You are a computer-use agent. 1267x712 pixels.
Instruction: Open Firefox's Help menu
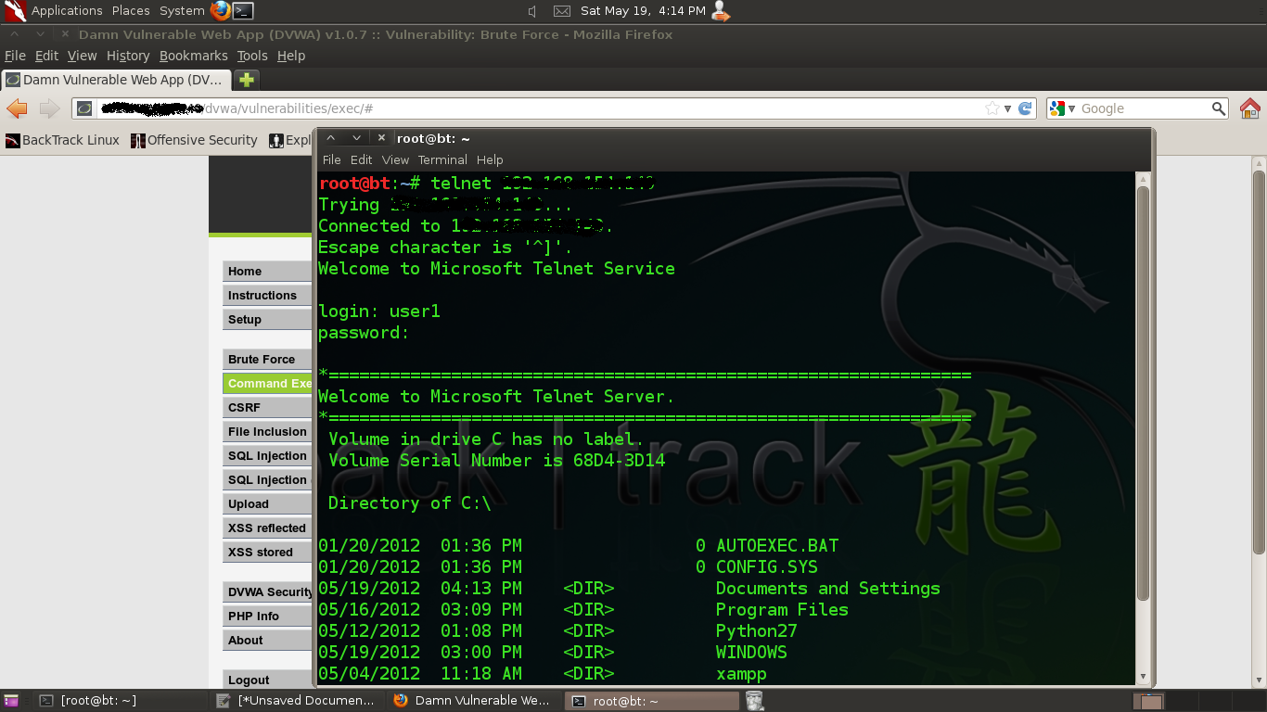coord(291,56)
